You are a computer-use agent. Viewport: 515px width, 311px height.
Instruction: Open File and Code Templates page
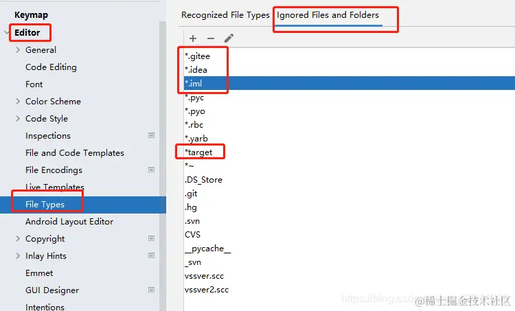tap(75, 152)
